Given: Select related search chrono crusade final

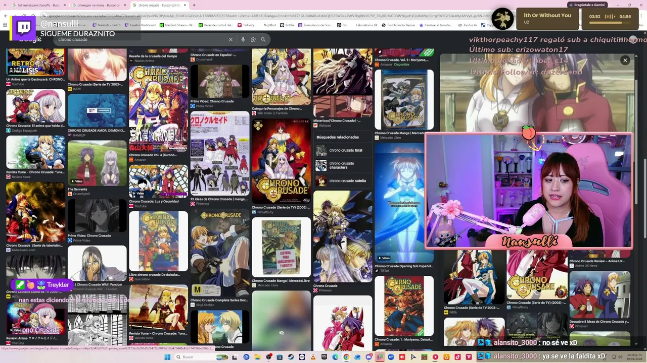Looking at the screenshot, I should point(342,150).
